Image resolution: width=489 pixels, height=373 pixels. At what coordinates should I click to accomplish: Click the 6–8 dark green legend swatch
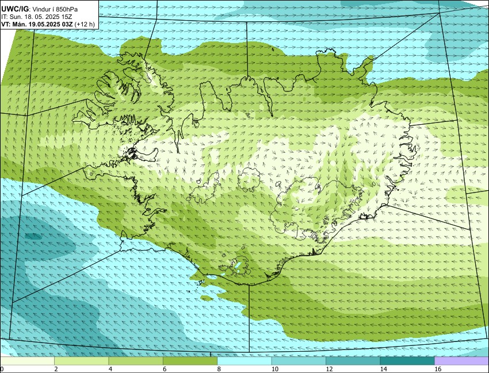(x=190, y=361)
